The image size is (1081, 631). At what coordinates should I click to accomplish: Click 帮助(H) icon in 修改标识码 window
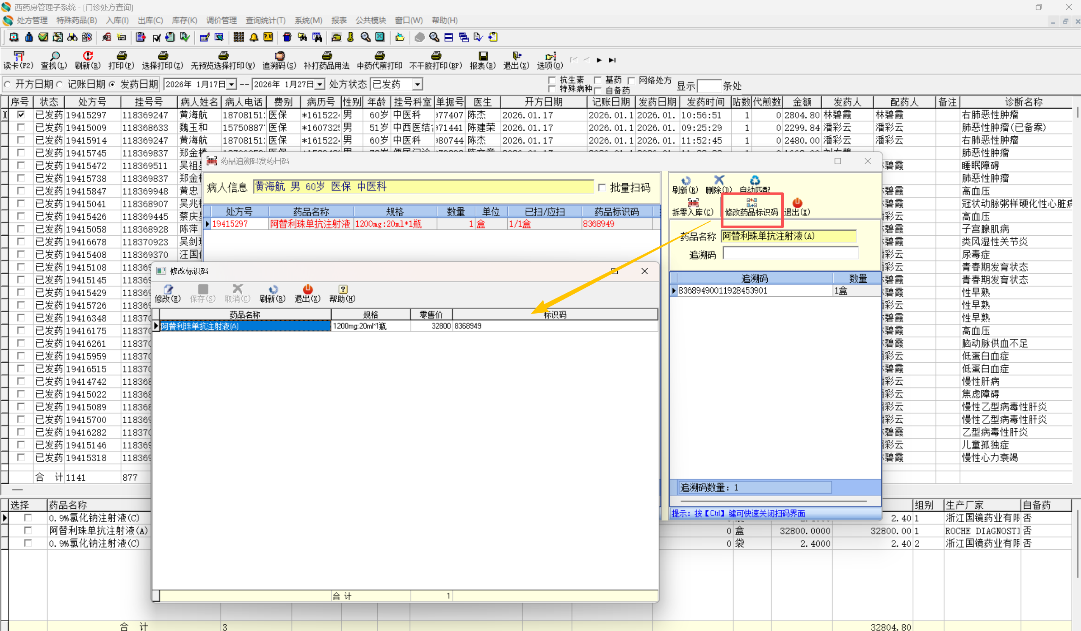342,293
